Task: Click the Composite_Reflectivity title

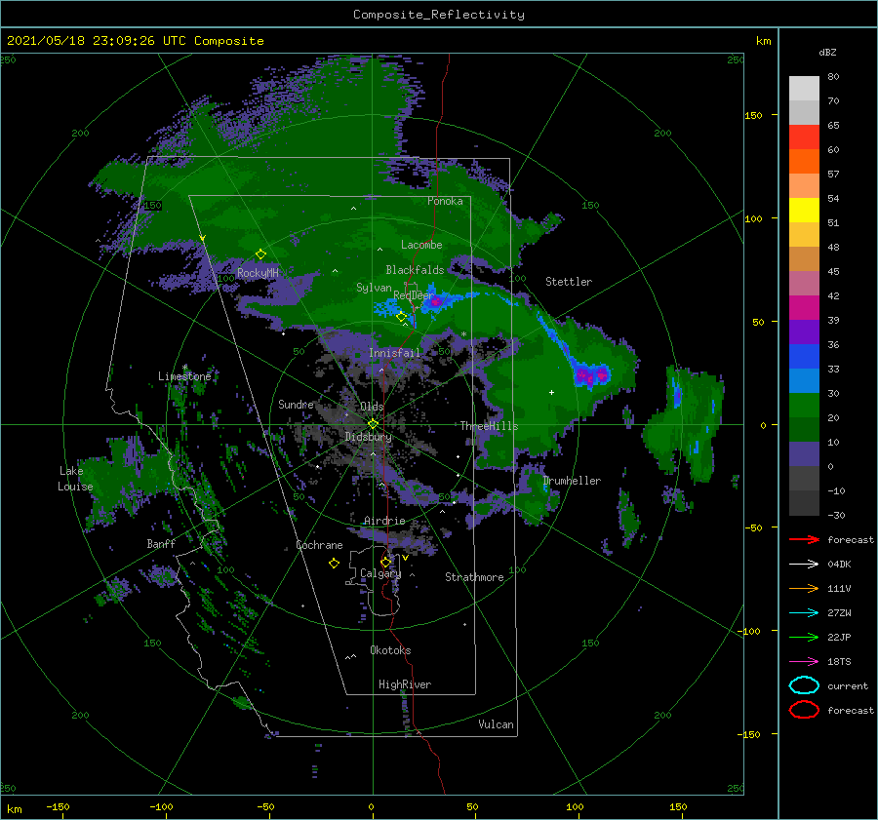Action: point(439,15)
